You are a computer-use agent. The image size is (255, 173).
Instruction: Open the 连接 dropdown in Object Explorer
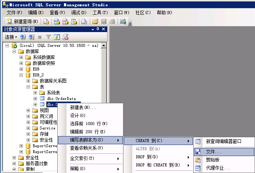point(11,37)
